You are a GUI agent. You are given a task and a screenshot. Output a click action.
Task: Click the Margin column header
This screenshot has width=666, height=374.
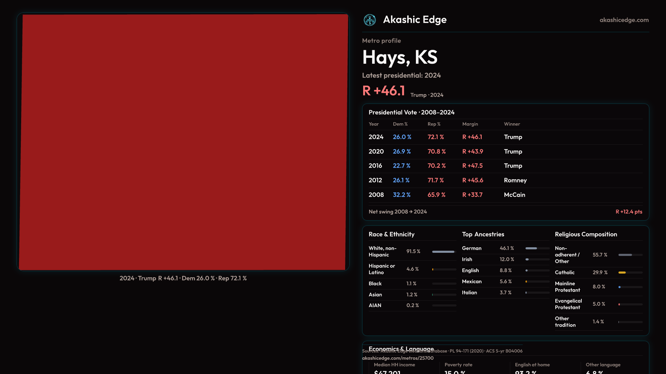tap(470, 124)
